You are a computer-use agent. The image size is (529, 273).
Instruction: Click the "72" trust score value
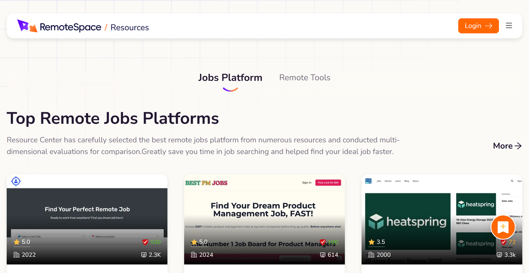(x=512, y=242)
